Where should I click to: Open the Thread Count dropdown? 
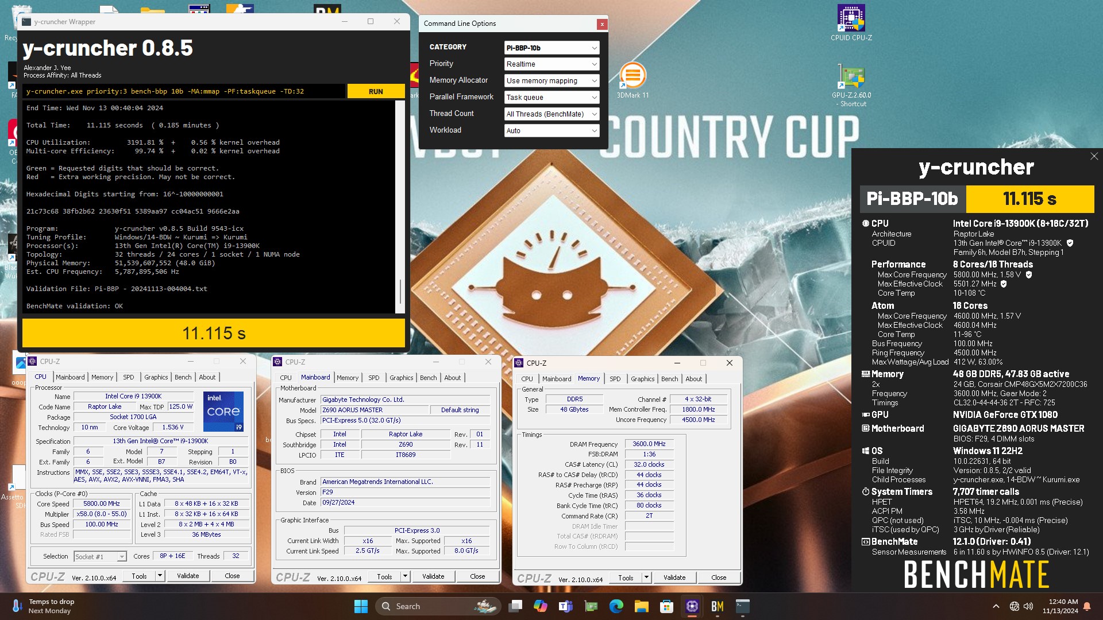[551, 114]
